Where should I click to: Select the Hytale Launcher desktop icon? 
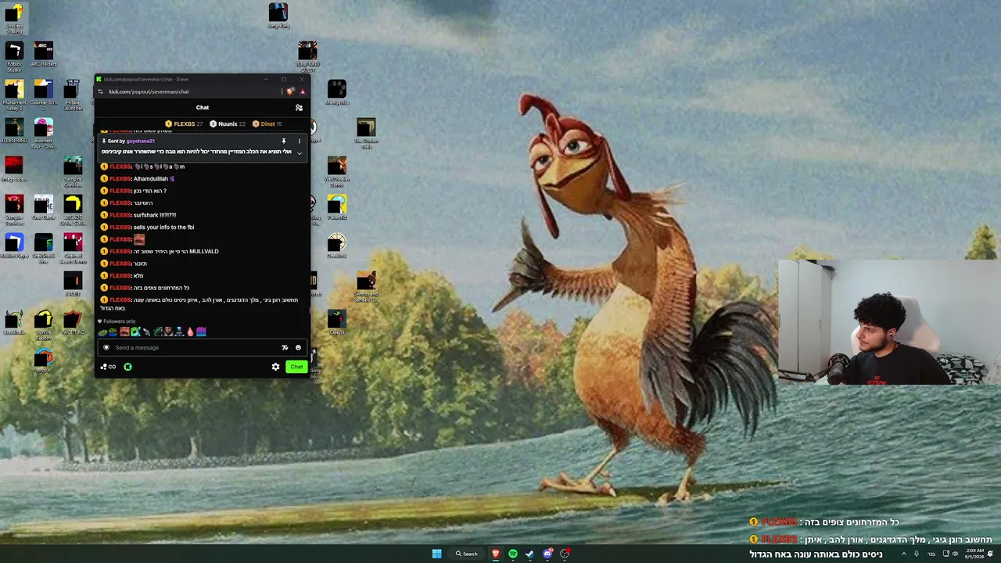[x=73, y=94]
